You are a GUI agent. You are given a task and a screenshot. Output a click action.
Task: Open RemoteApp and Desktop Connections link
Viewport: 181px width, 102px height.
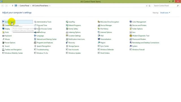(x=146, y=43)
